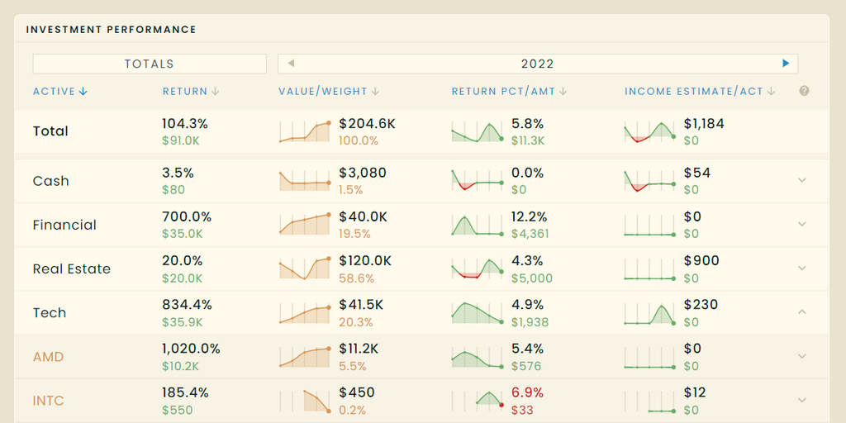Collapse the Tech row chevron
This screenshot has width=846, height=423.
[801, 311]
